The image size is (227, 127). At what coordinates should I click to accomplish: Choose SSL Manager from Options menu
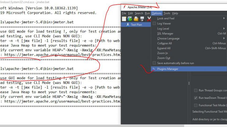(189, 34)
